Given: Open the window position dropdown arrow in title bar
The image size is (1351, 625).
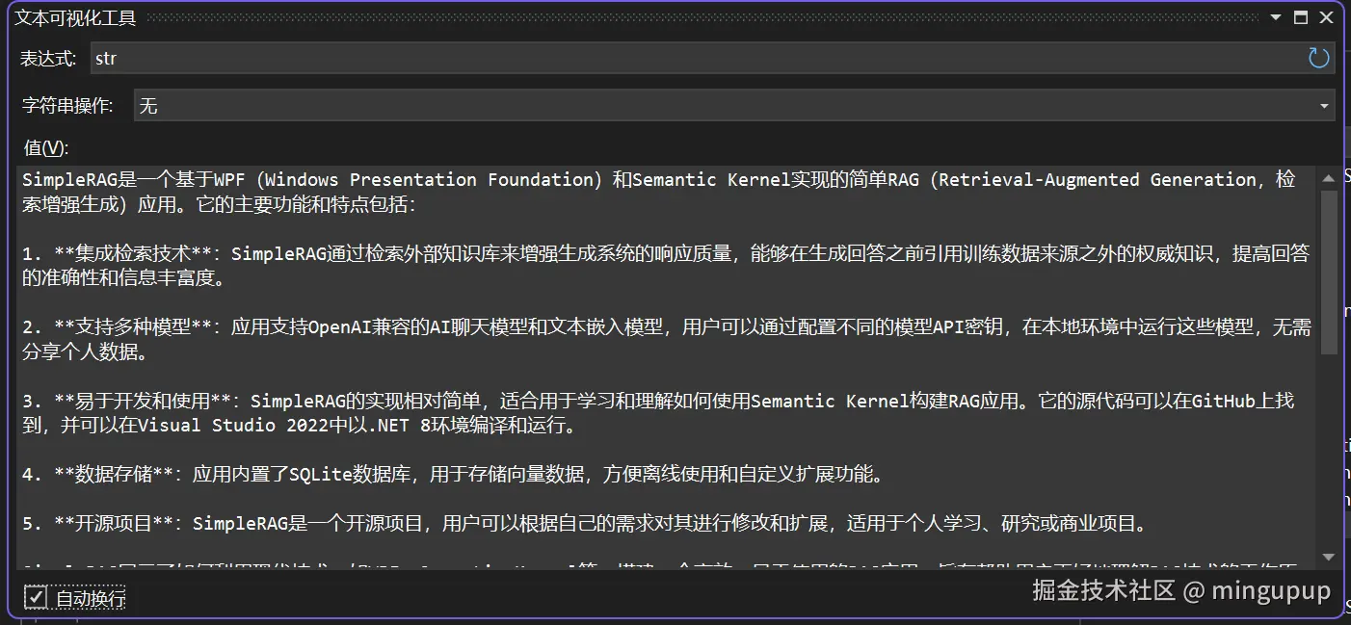Looking at the screenshot, I should tap(1276, 17).
